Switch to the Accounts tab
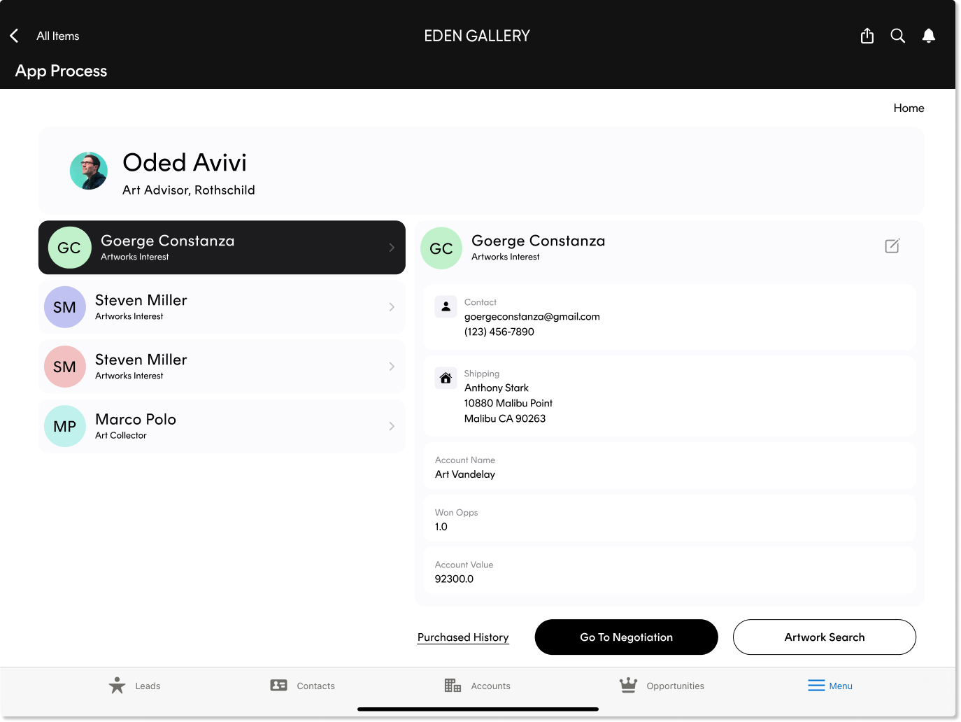 (x=477, y=686)
